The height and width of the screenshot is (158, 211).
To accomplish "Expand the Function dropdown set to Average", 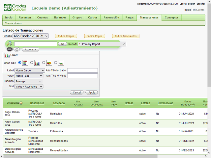I will (28, 81).
